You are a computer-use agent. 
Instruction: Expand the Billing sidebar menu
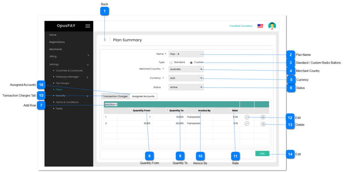click(88, 55)
